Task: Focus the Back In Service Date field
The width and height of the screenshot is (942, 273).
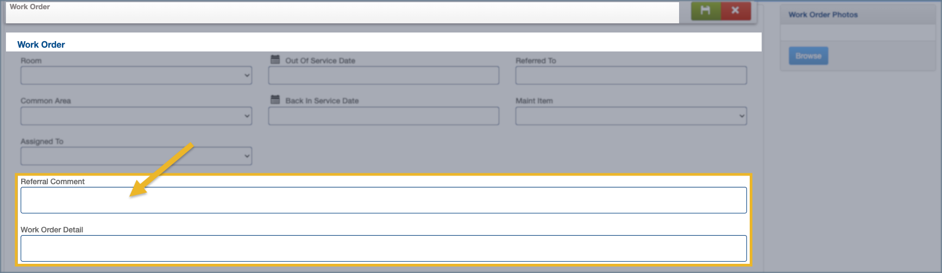Action: pos(384,116)
